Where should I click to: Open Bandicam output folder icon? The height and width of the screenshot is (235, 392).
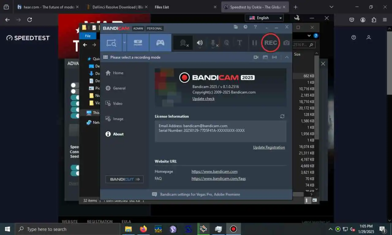236,27
